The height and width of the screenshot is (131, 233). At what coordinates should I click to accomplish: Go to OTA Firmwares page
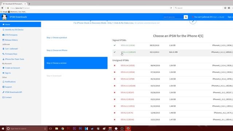pyautogui.click(x=10, y=35)
